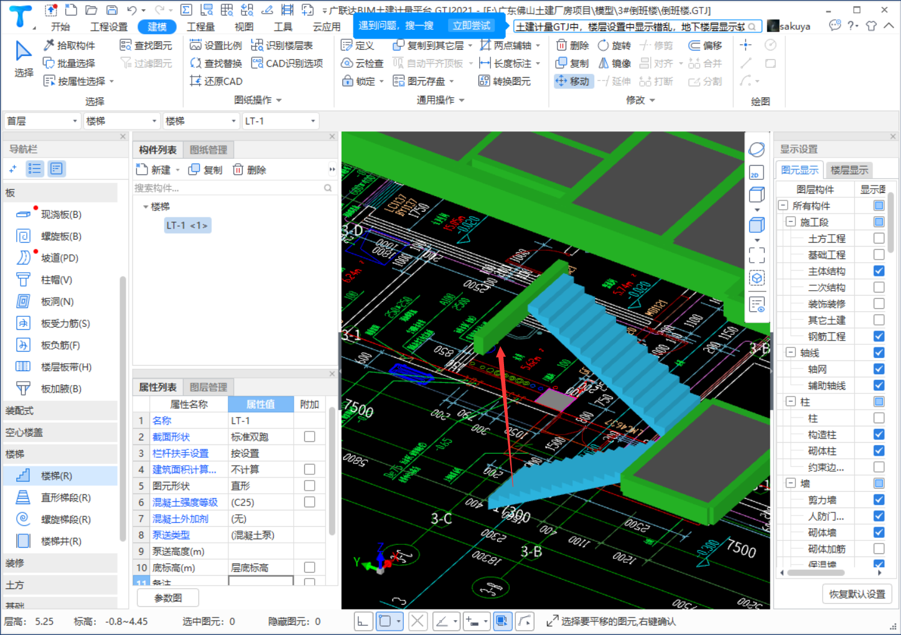901x635 pixels.
Task: Toggle the 构造柱 display checkbox
Action: pos(879,434)
